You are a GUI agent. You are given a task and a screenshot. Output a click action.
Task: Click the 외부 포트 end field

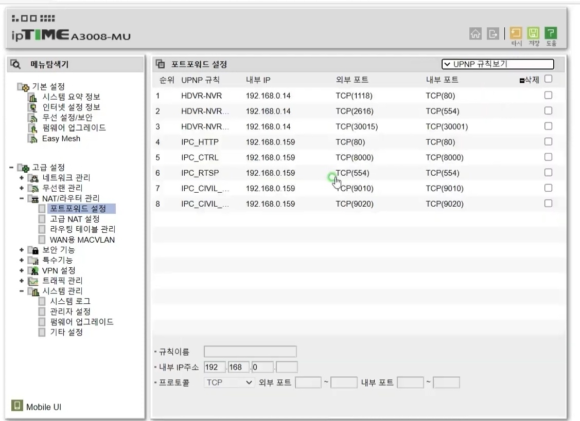[344, 382]
